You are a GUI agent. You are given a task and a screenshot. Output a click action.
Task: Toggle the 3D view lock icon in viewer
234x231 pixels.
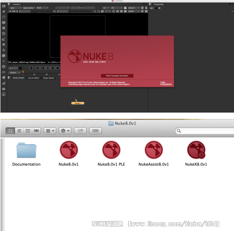(126, 8)
